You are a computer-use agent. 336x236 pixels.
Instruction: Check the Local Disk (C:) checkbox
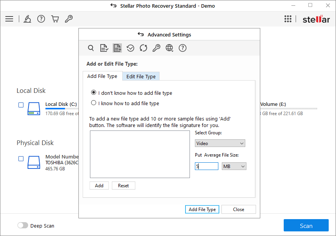coord(21,105)
